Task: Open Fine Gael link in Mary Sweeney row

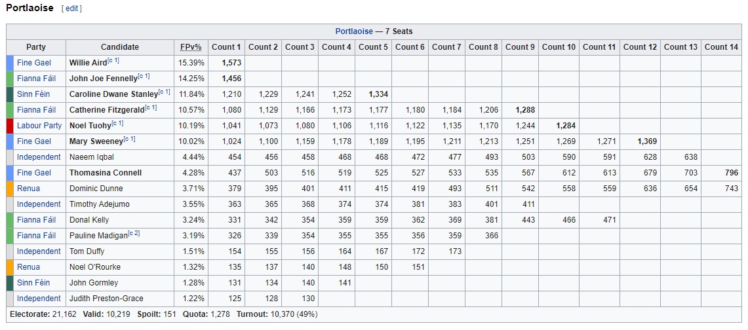Action: coord(34,141)
